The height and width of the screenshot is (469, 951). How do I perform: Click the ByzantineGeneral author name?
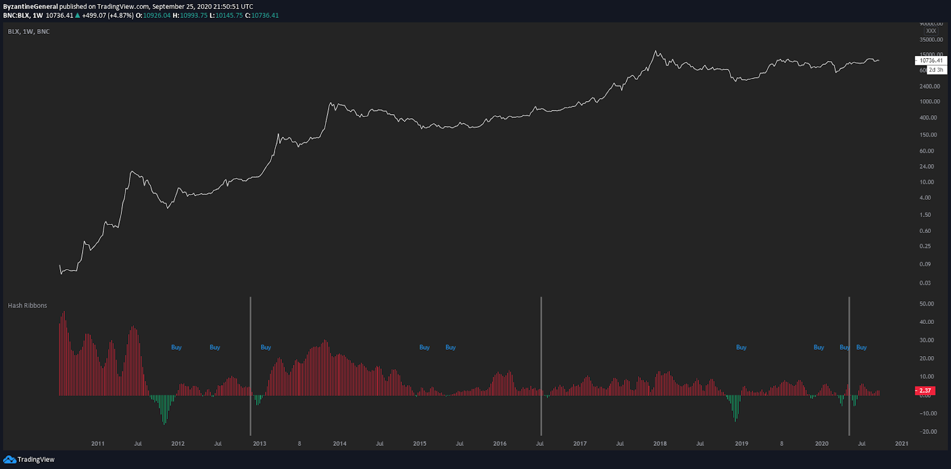pyautogui.click(x=31, y=7)
